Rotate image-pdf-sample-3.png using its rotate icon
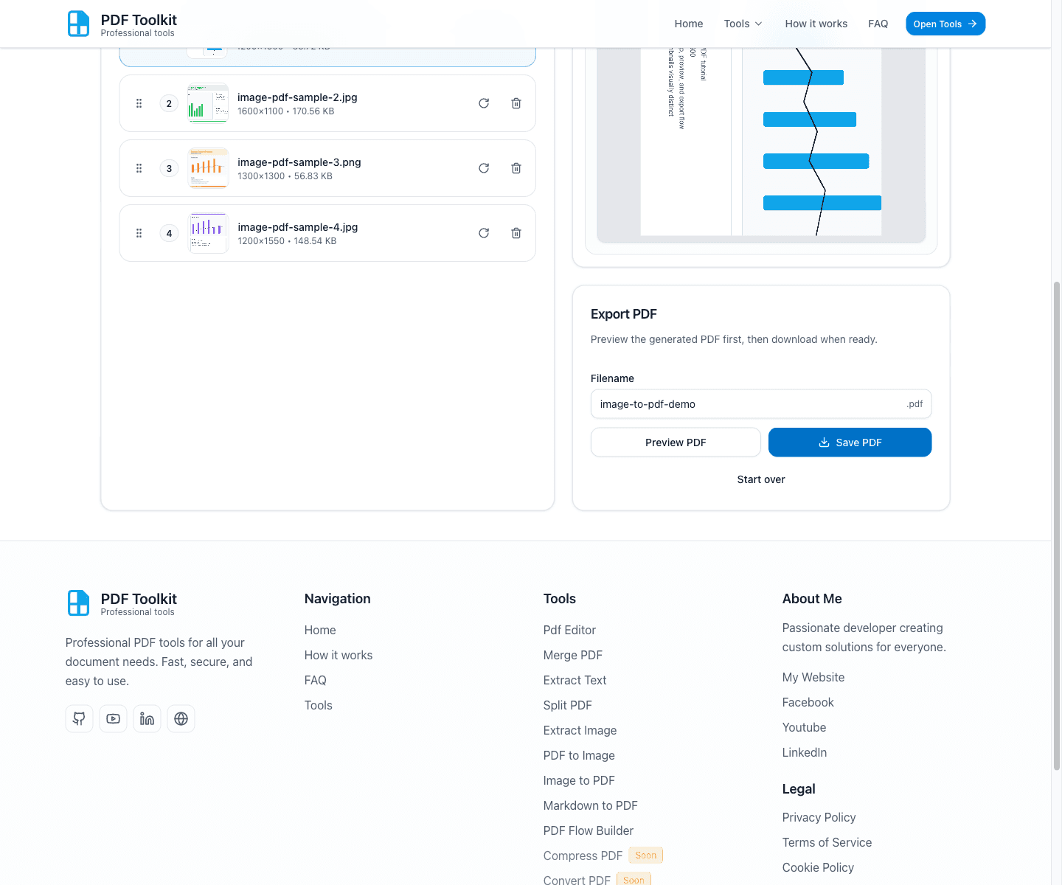The width and height of the screenshot is (1062, 885). (x=484, y=168)
